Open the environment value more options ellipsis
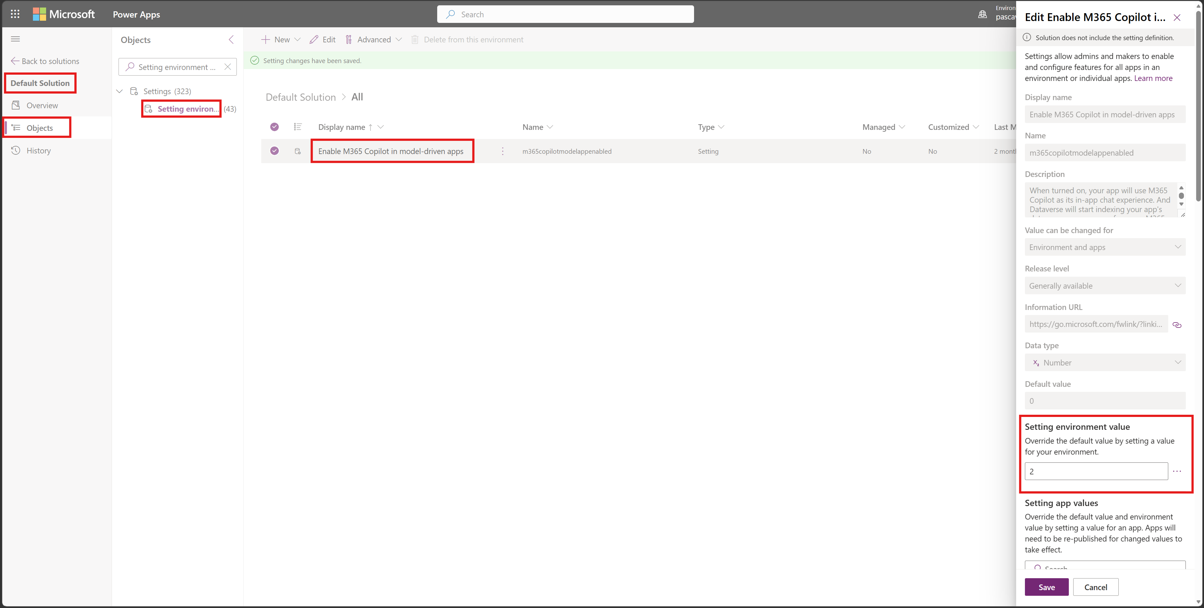Image resolution: width=1204 pixels, height=608 pixels. click(x=1177, y=471)
